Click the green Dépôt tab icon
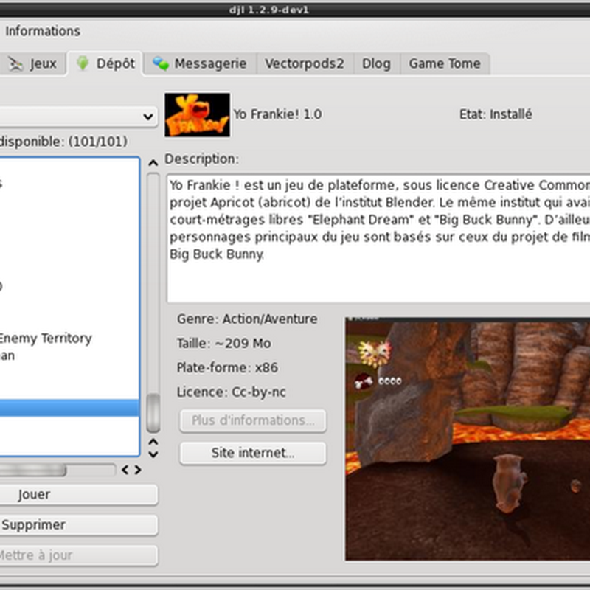590x590 pixels. tap(83, 63)
